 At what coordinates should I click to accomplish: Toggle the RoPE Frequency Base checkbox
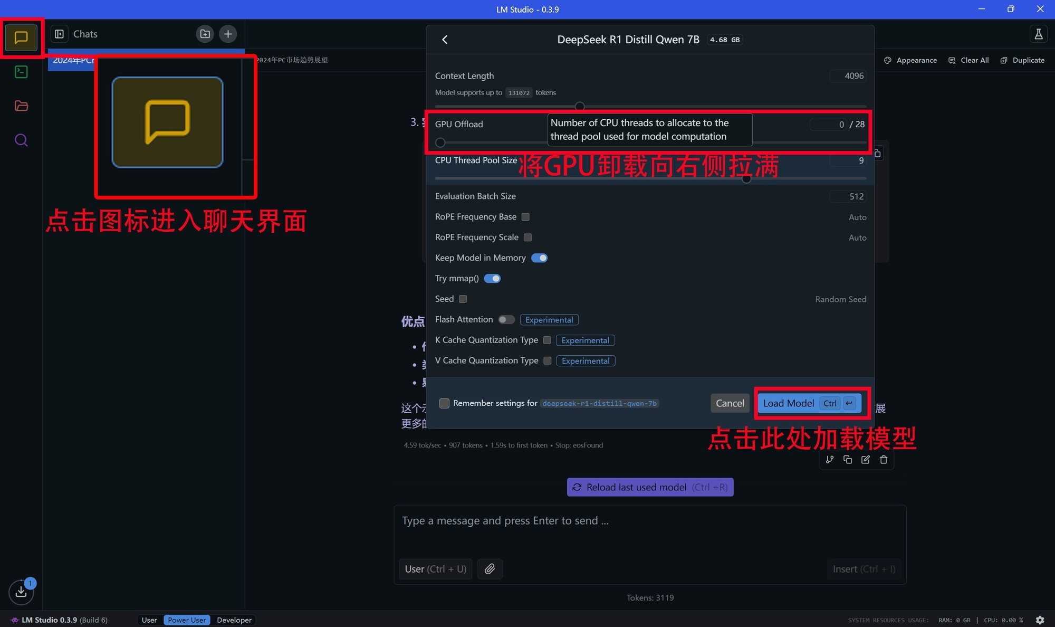click(x=525, y=217)
